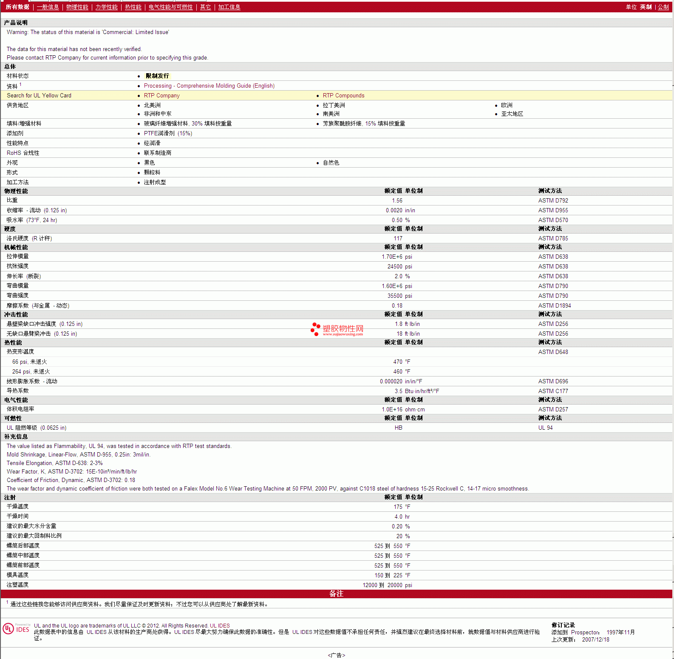Select the 干燥时间 row label

pos(17,516)
